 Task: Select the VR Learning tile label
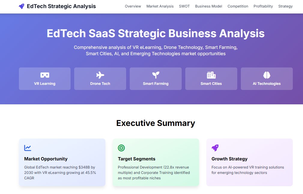(45, 84)
